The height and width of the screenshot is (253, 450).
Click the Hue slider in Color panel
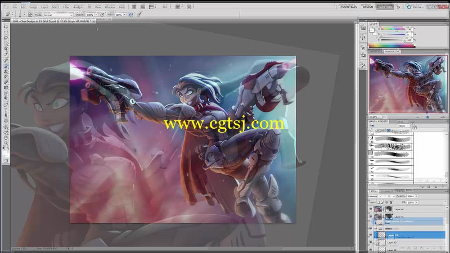click(393, 29)
